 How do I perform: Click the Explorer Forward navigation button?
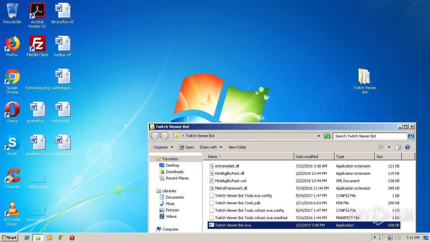164,136
